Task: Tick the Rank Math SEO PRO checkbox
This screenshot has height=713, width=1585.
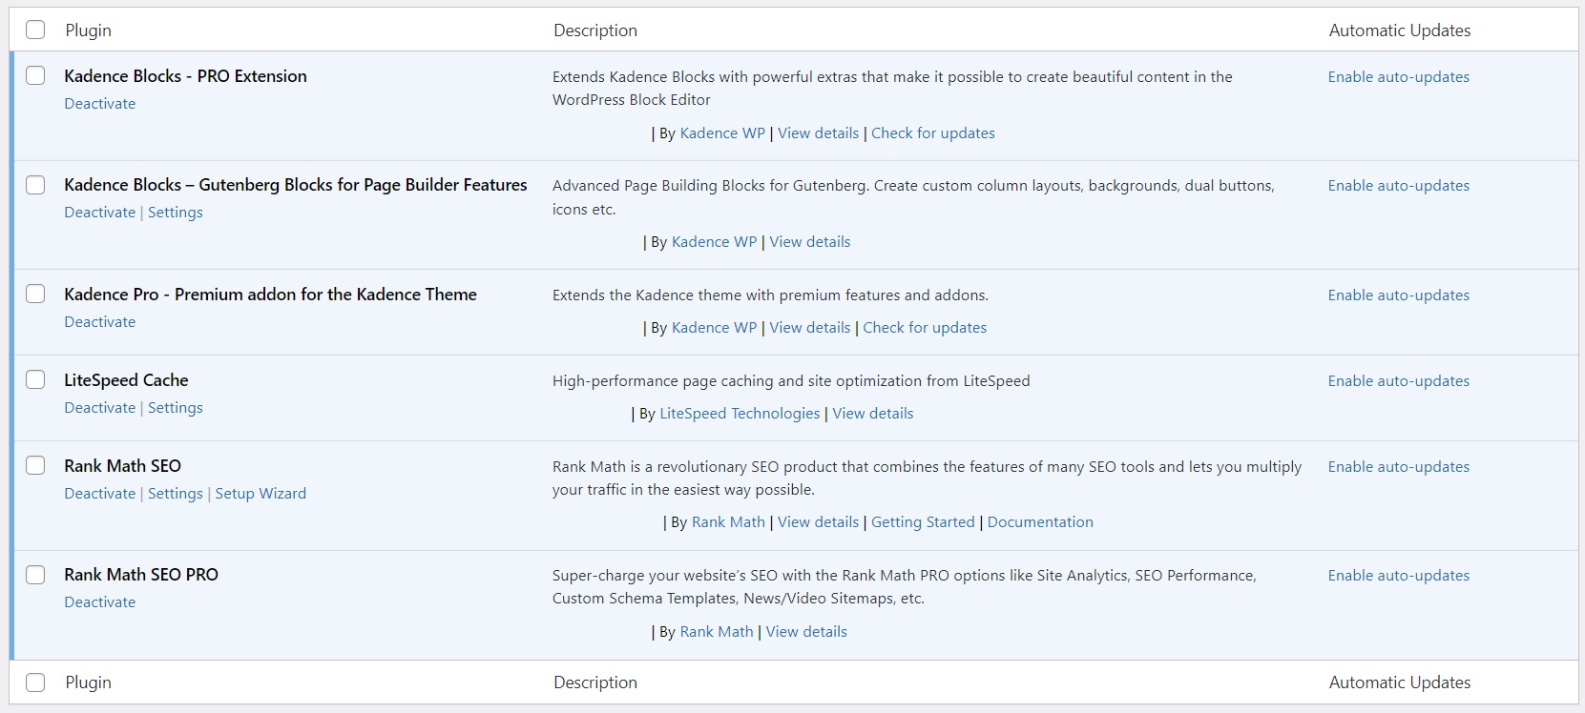Action: 35,574
